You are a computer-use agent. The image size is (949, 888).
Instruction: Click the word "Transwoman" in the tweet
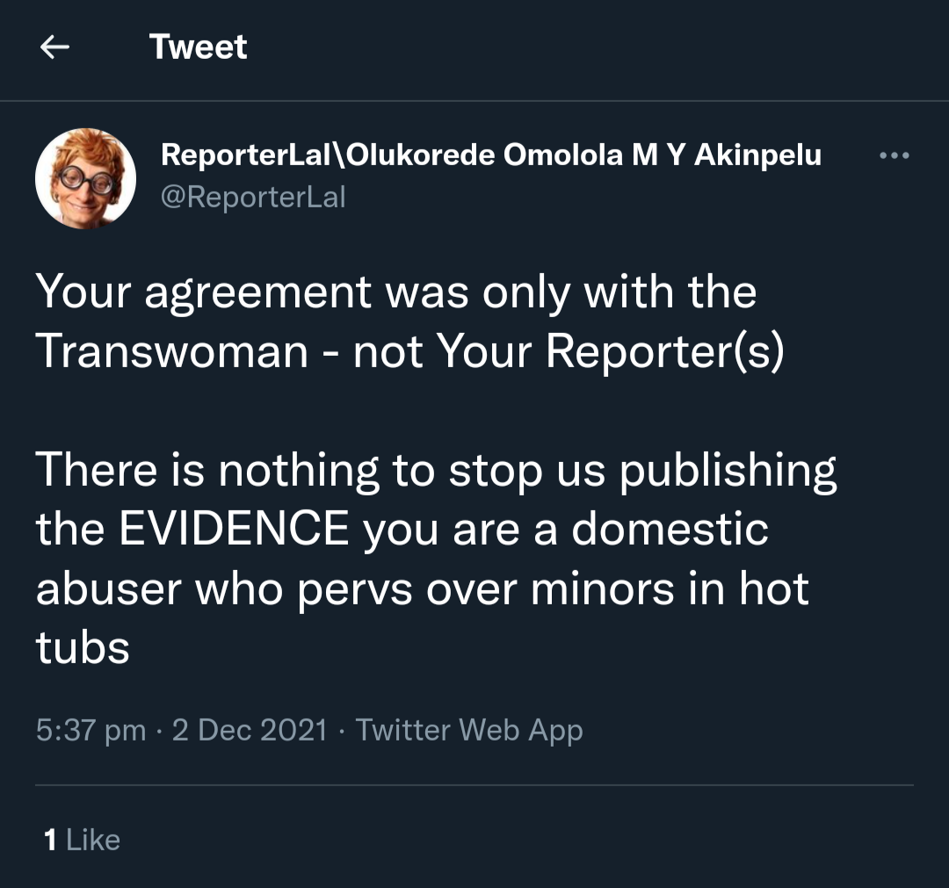pyautogui.click(x=172, y=351)
